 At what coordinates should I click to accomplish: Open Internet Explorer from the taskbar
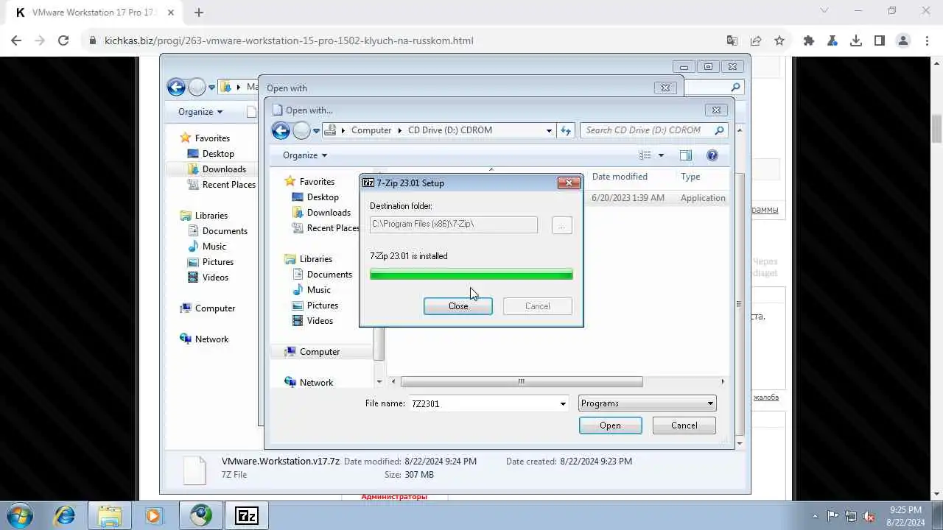point(65,515)
